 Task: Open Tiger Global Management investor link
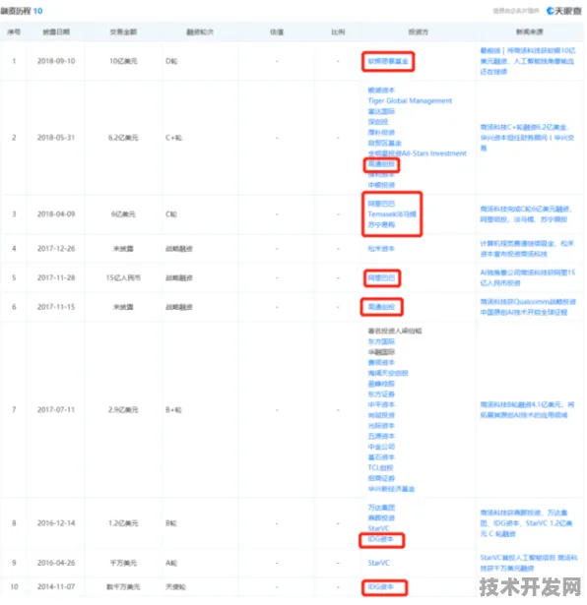click(x=410, y=100)
